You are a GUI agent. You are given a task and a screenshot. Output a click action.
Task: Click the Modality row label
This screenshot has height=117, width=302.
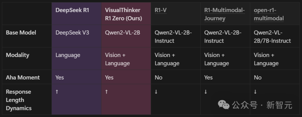[18, 55]
